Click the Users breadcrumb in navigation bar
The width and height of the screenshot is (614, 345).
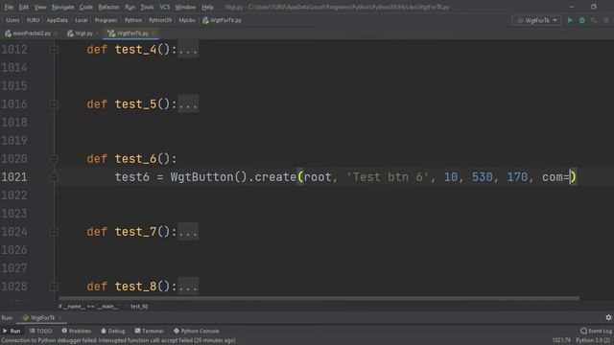[12, 20]
